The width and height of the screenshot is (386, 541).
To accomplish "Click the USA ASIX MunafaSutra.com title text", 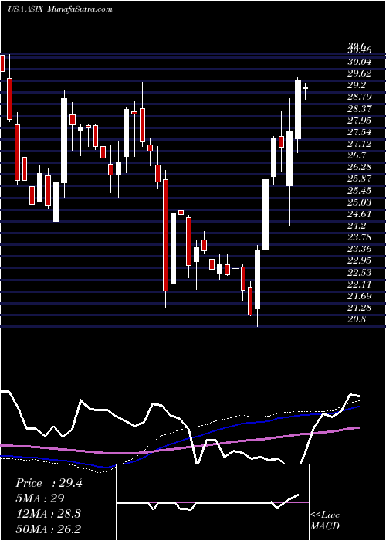I will point(60,9).
